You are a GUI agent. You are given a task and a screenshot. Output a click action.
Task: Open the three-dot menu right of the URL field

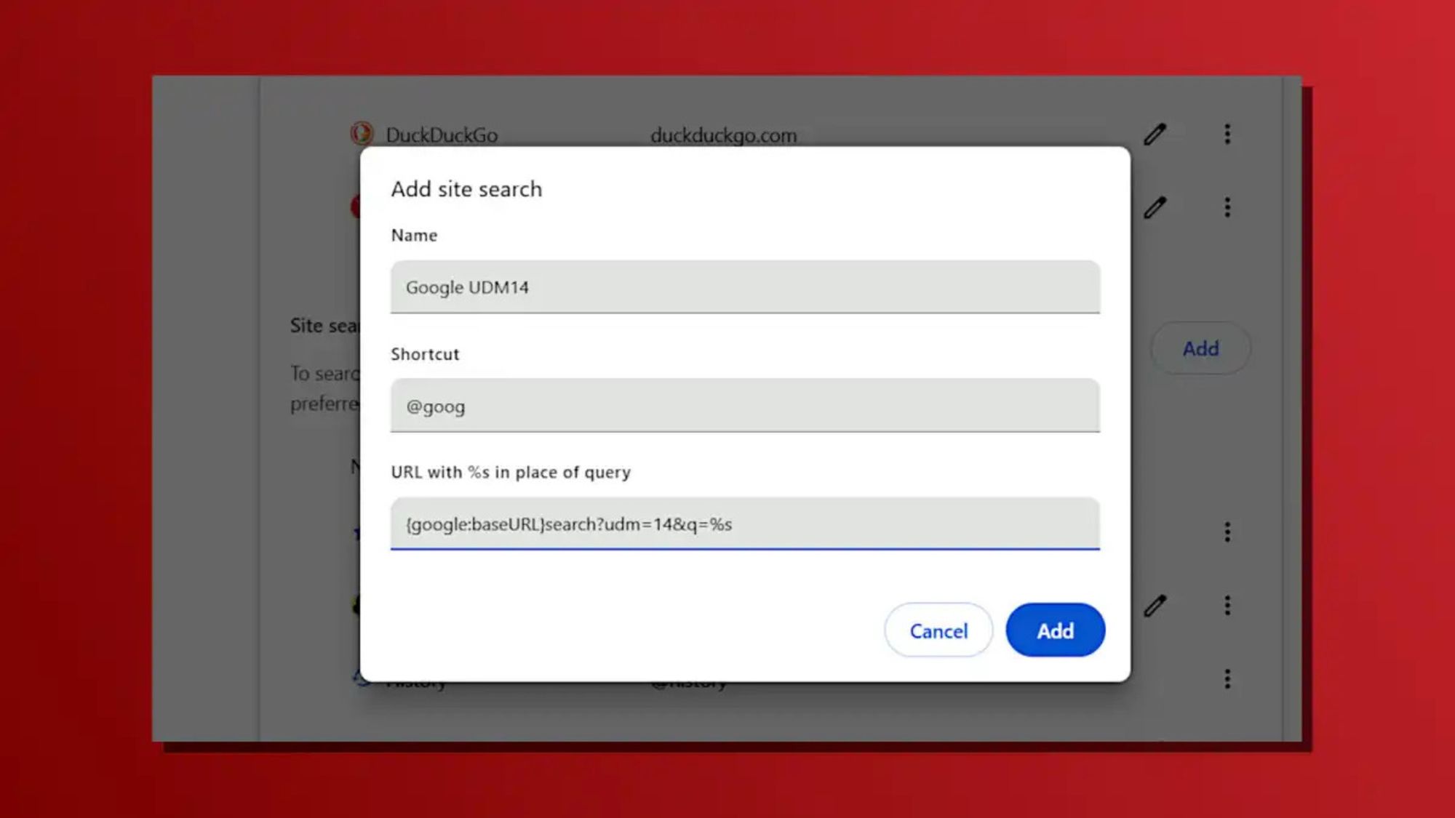[x=1227, y=532]
